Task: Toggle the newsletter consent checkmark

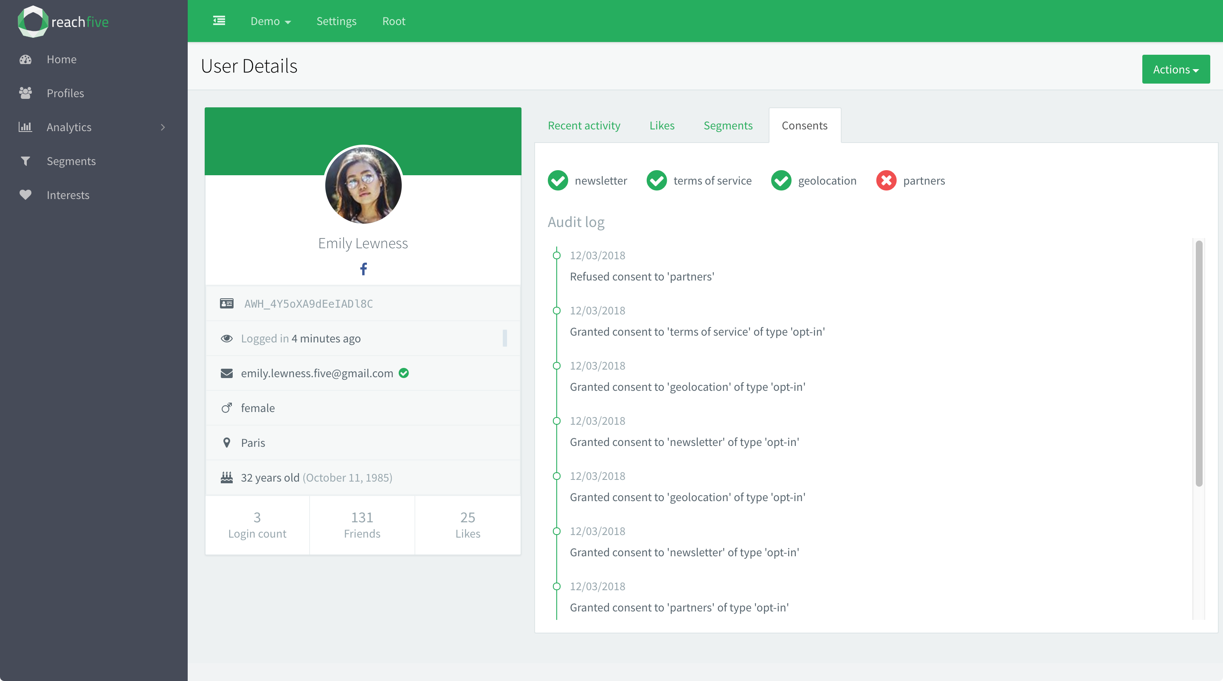Action: pyautogui.click(x=558, y=181)
